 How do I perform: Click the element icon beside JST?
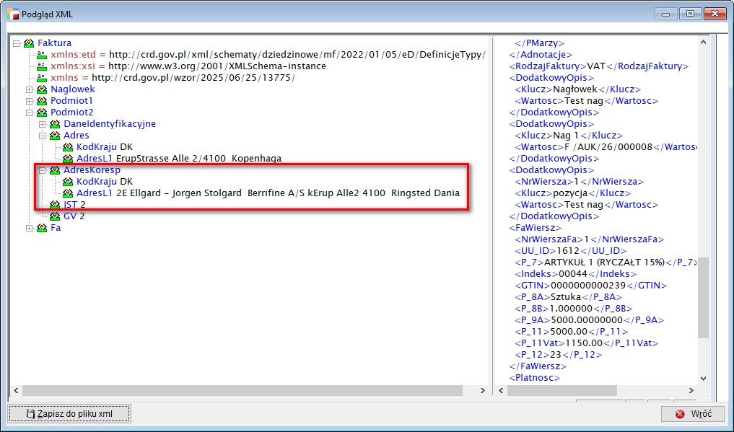55,205
